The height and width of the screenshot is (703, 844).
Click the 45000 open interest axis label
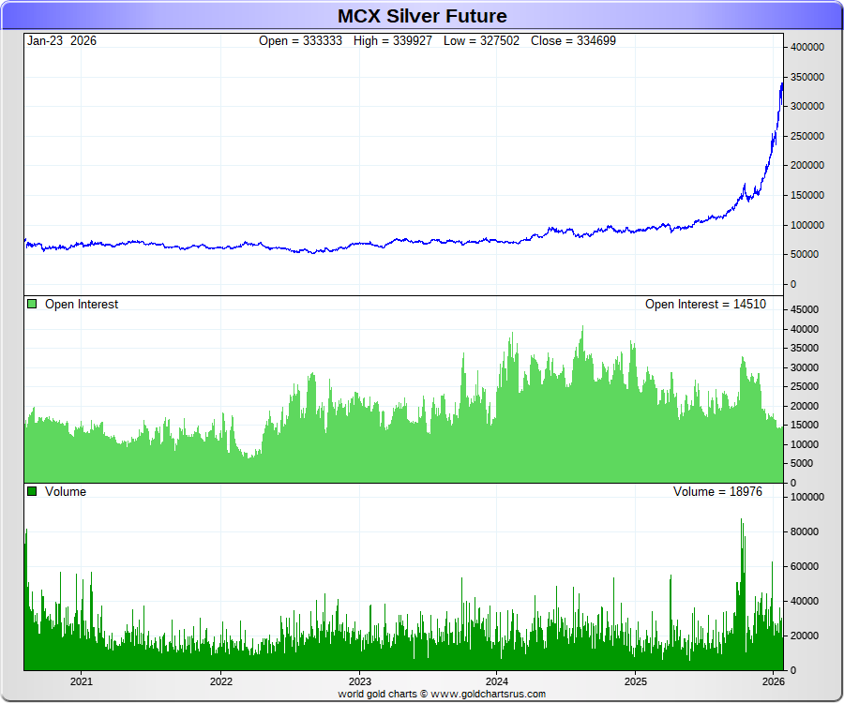pyautogui.click(x=805, y=309)
